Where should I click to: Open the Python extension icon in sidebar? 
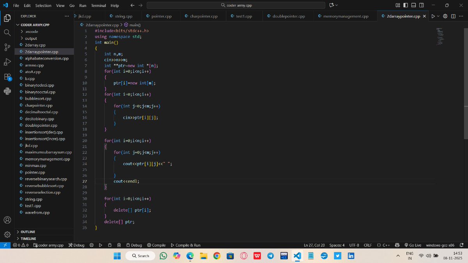[x=7, y=91]
